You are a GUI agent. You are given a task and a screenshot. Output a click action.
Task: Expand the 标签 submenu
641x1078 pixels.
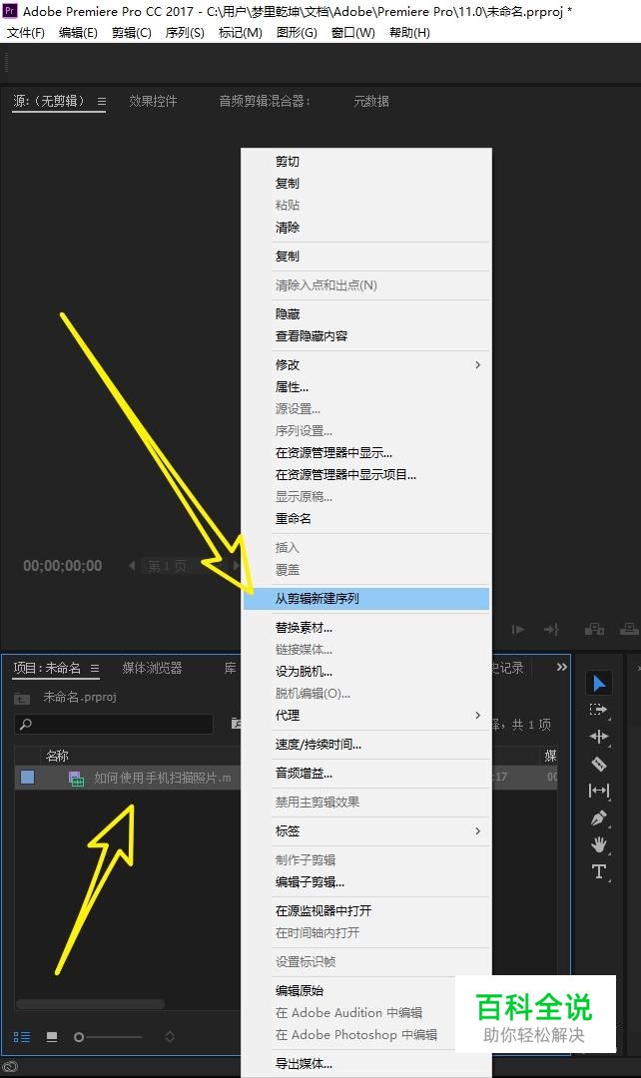point(477,831)
